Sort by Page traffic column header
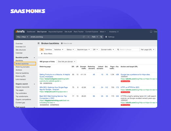 pos(112,67)
